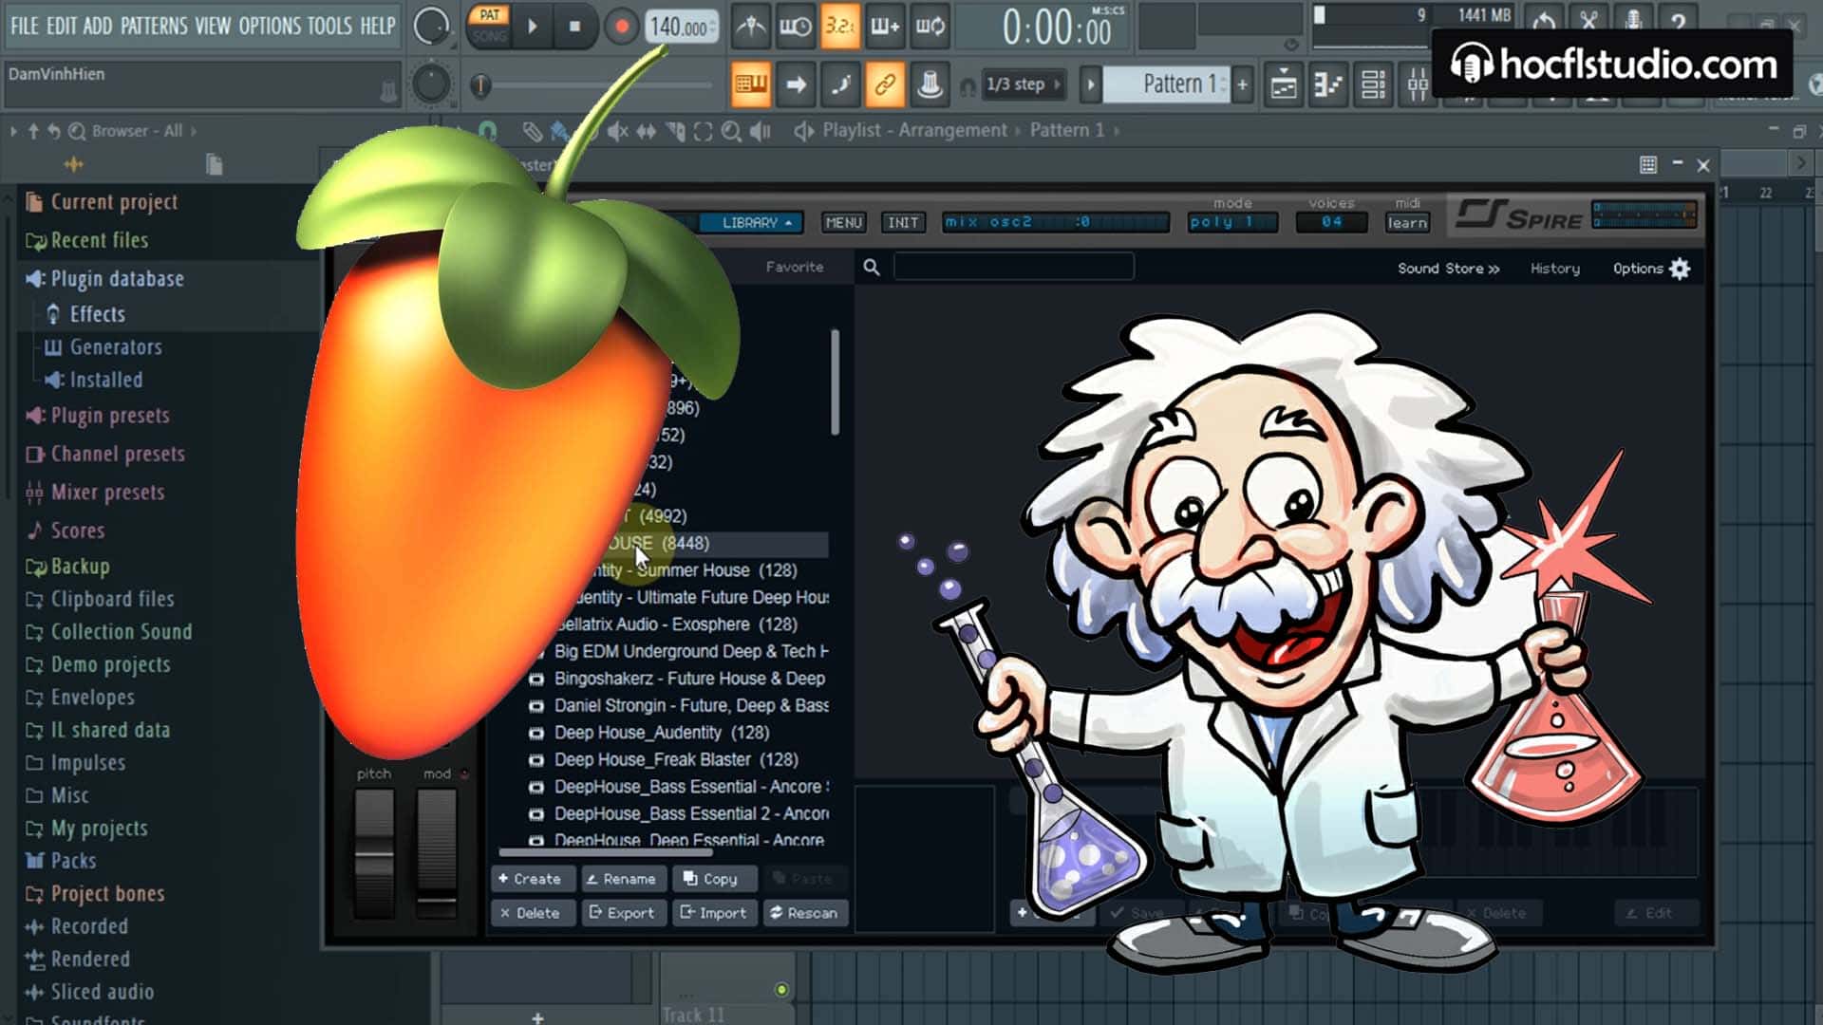Click the stamp icon in toolbar
Viewport: 1823px width, 1025px height.
pos(930,84)
